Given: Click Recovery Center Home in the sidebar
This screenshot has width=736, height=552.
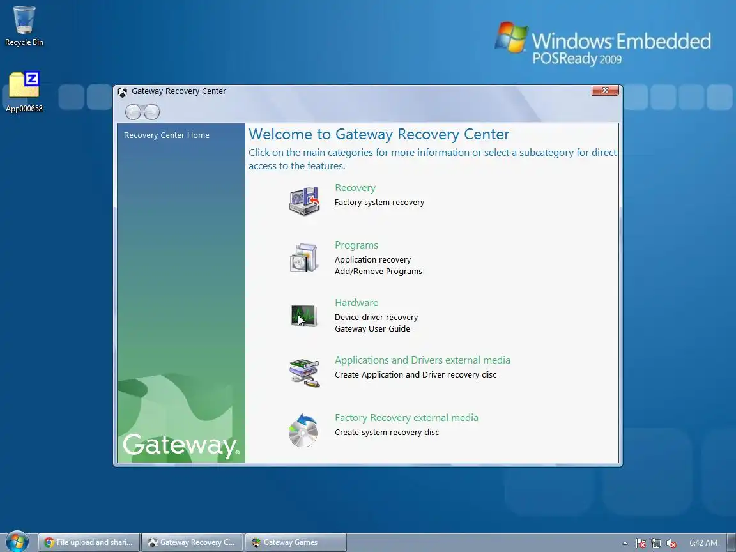Looking at the screenshot, I should pyautogui.click(x=167, y=135).
